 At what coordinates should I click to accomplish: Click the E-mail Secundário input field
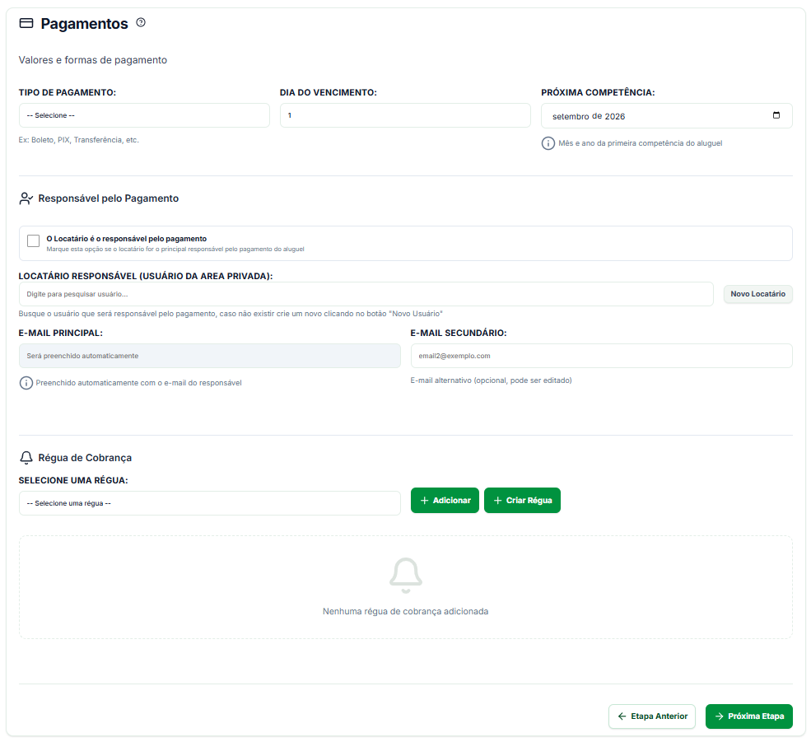602,356
